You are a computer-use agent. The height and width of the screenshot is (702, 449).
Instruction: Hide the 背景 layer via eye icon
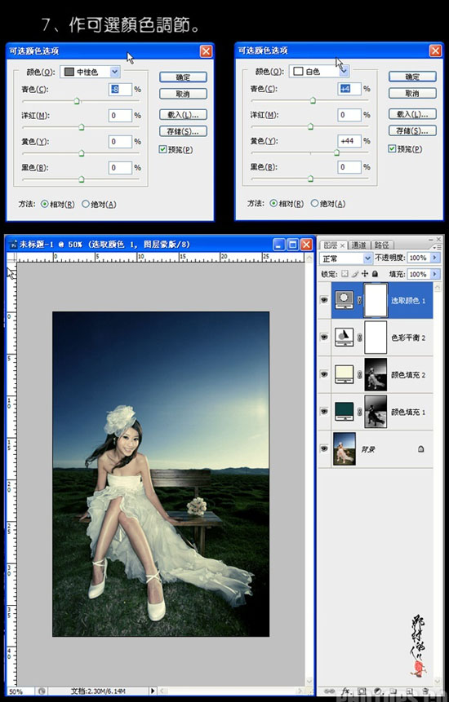[324, 448]
